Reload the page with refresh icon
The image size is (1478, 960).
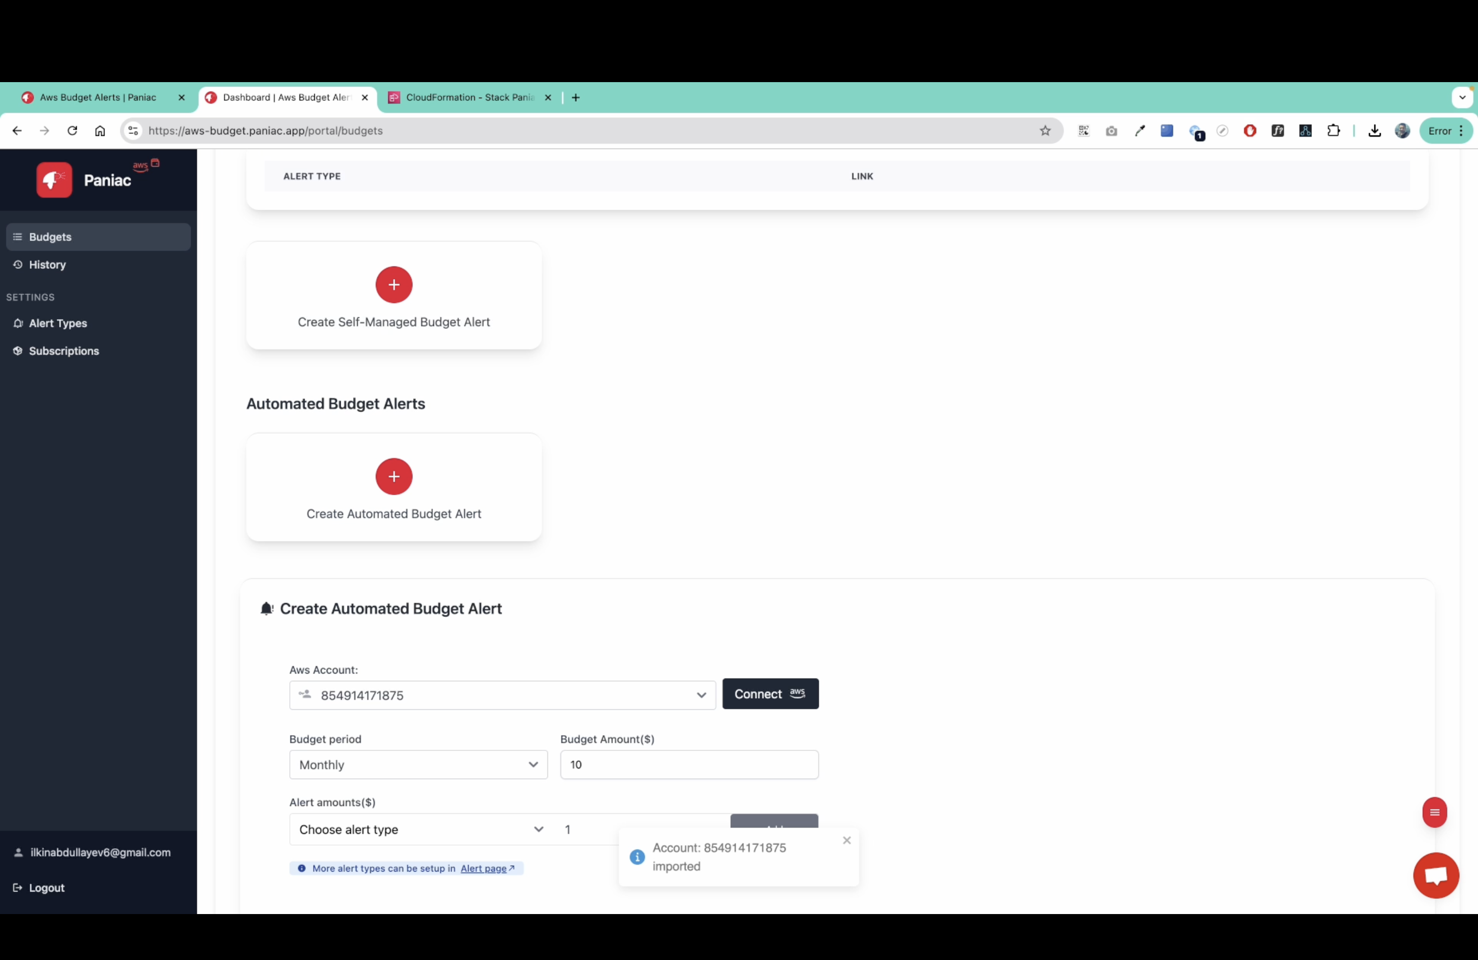(72, 131)
